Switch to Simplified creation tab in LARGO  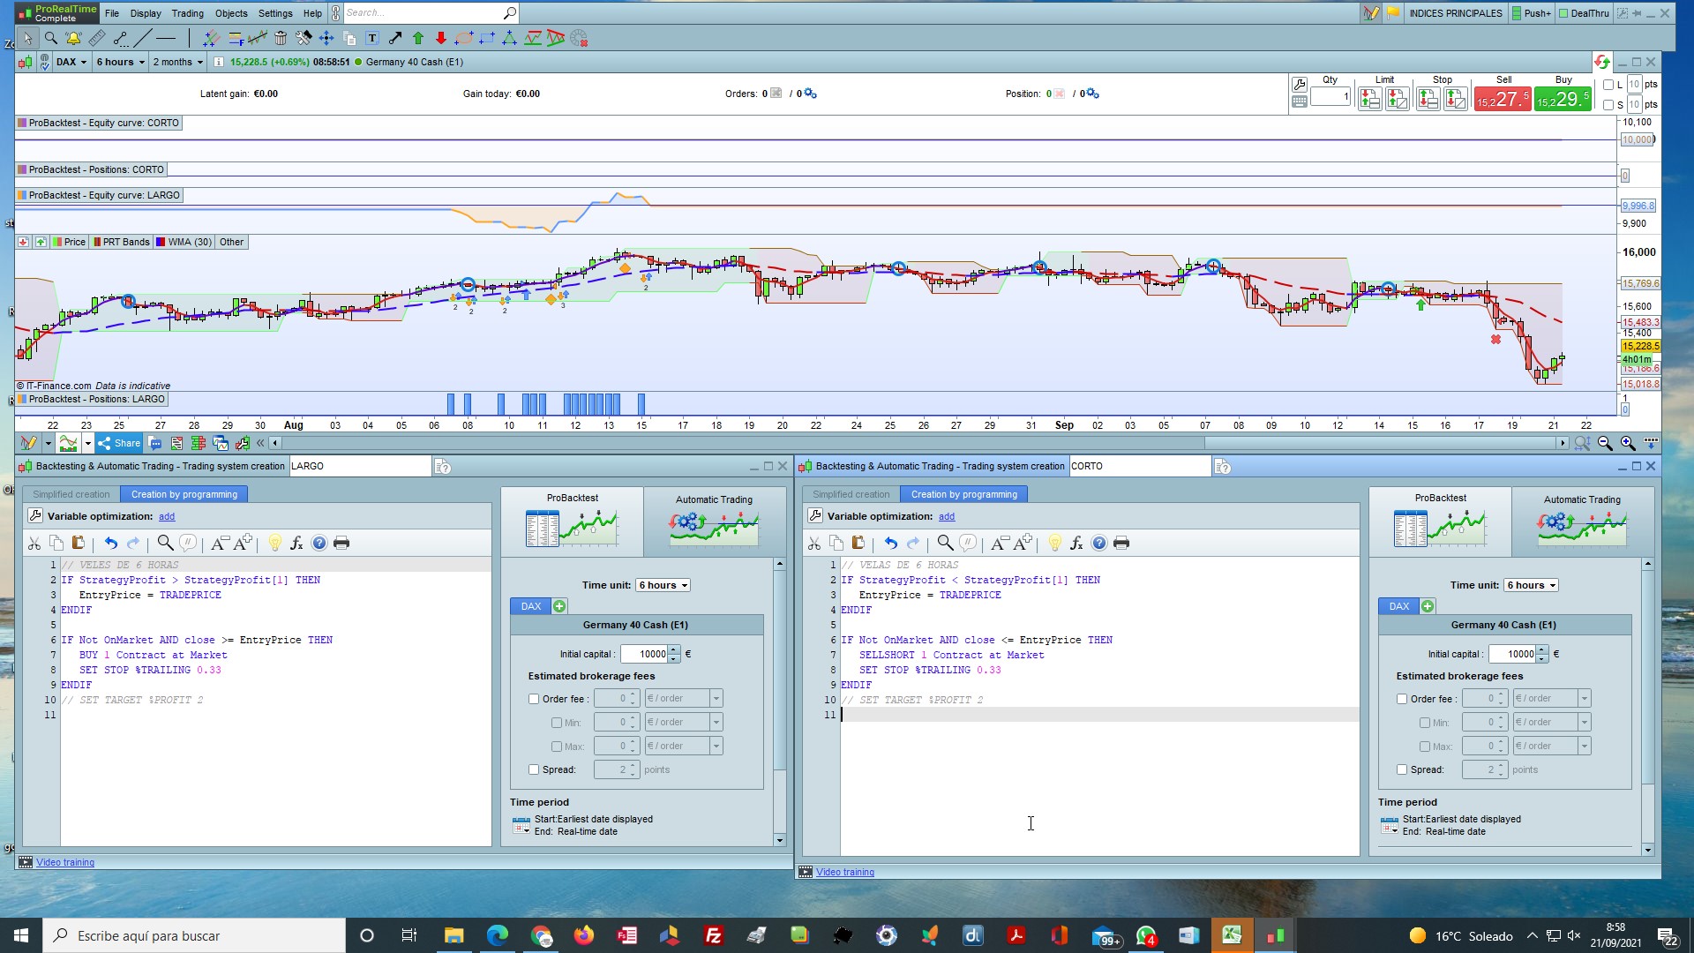(x=71, y=494)
